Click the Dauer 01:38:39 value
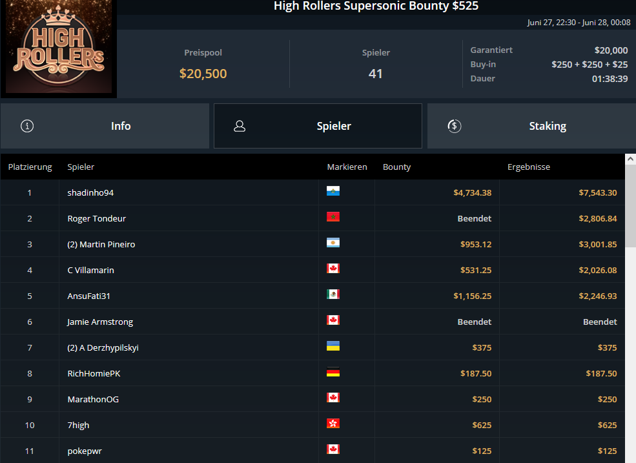Viewport: 636px width, 463px height. [610, 79]
